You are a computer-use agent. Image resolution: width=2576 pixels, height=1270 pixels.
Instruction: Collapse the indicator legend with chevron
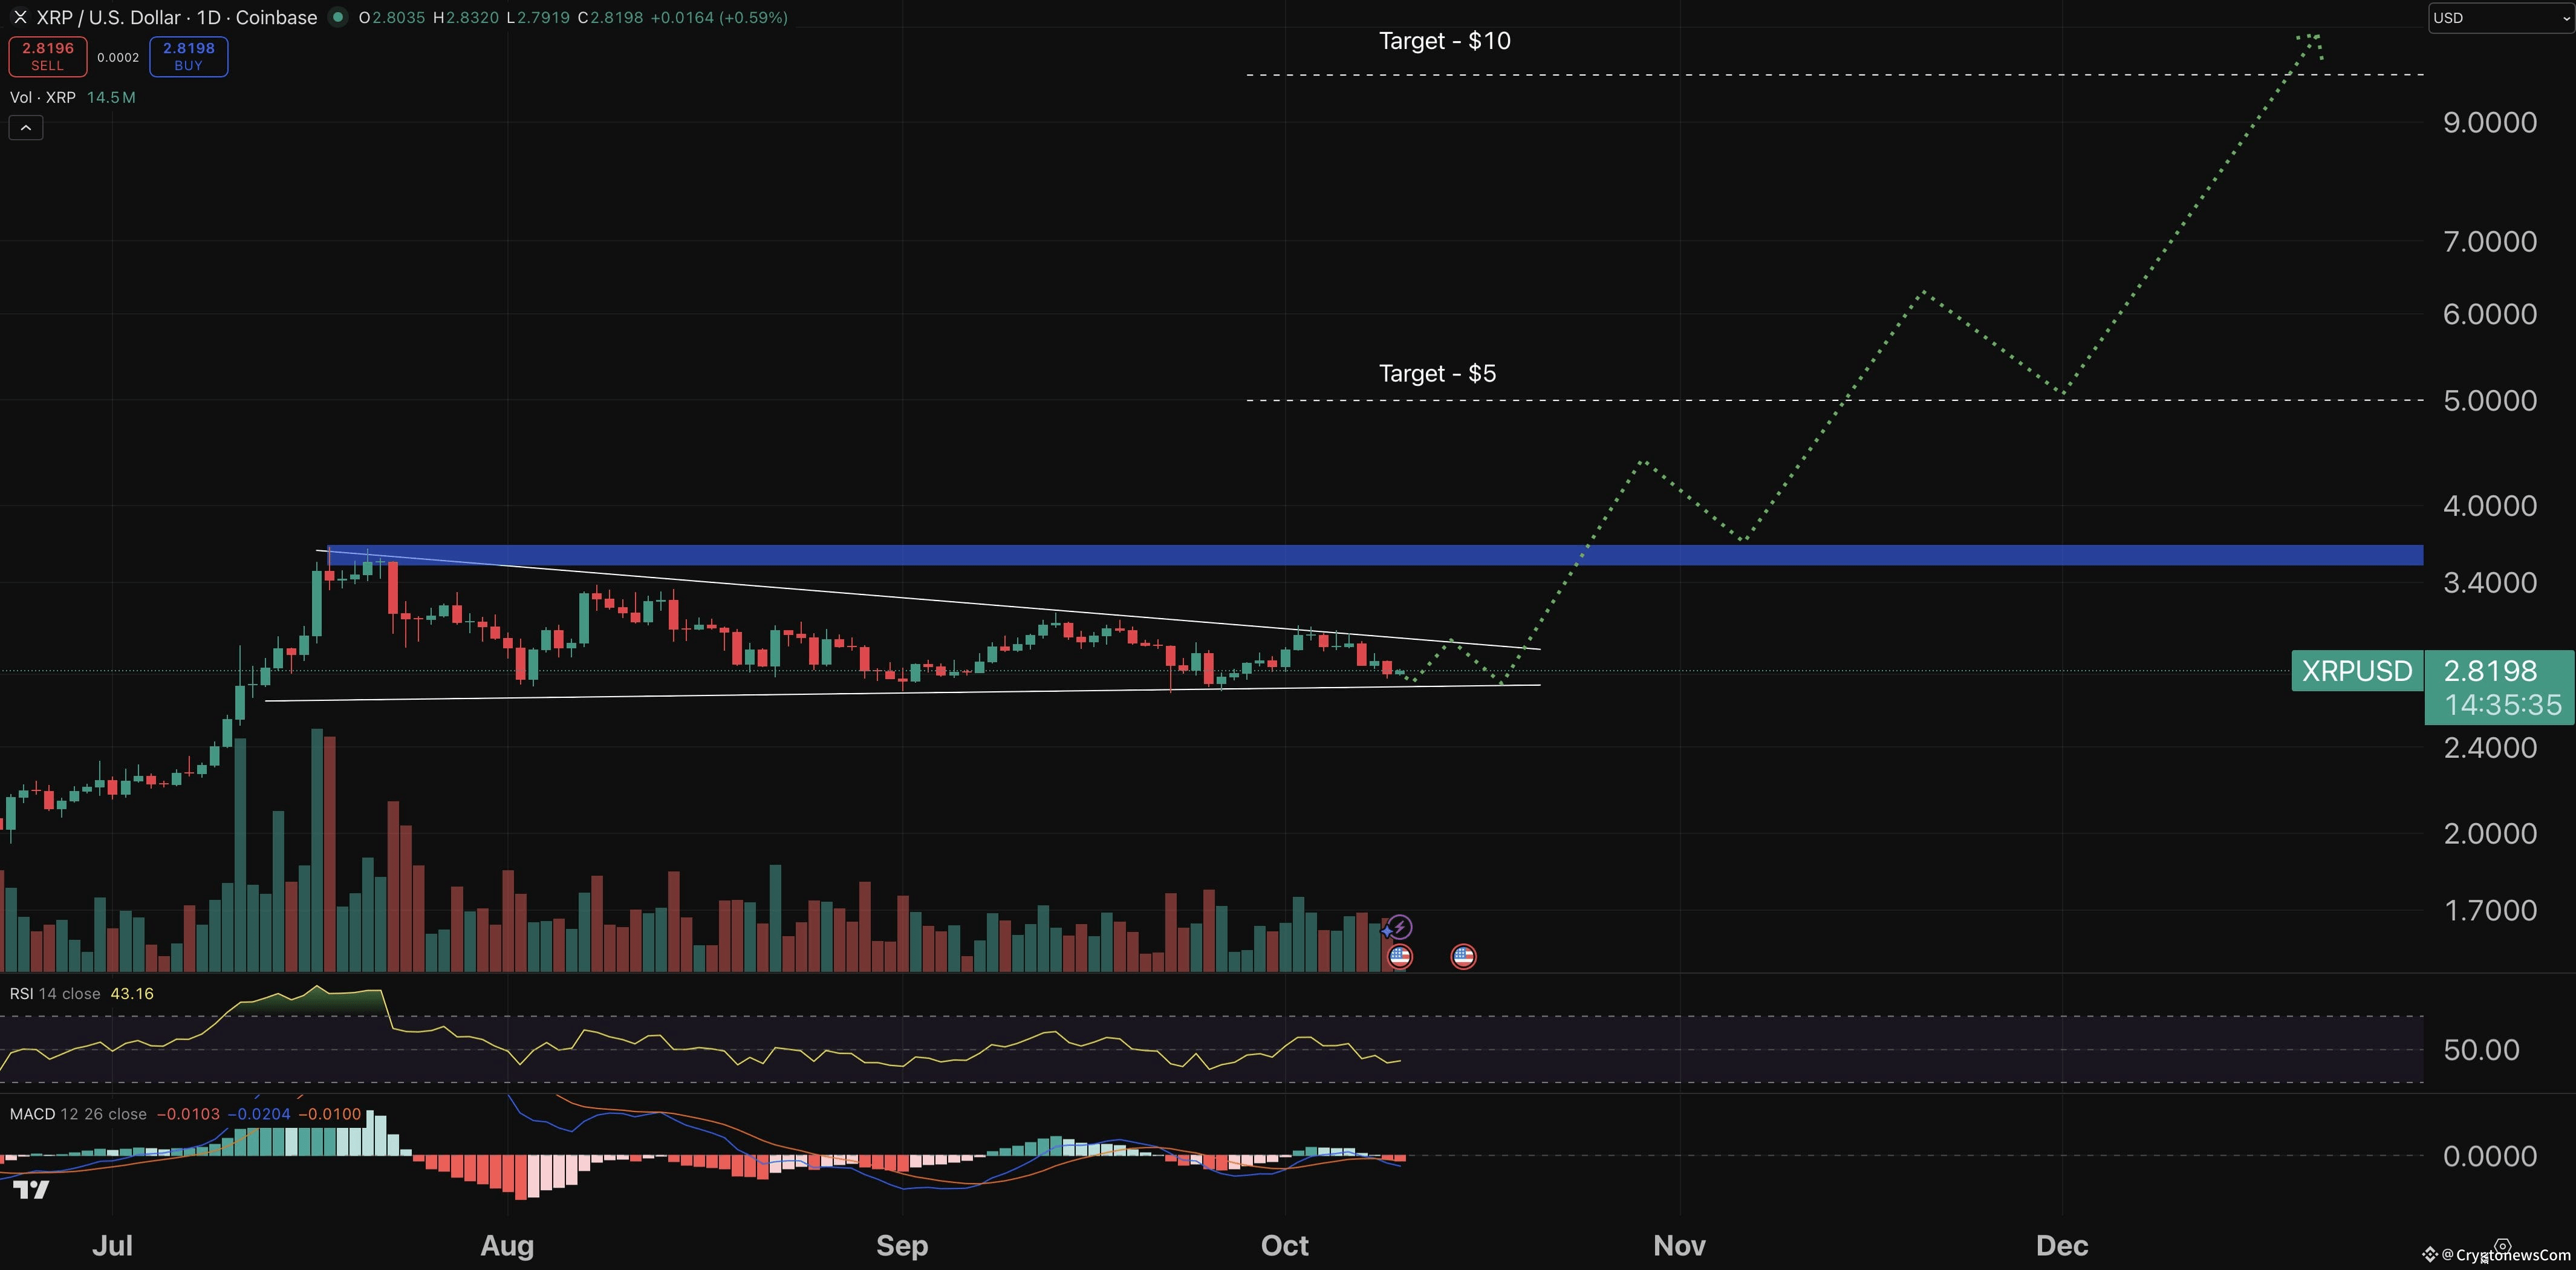click(26, 128)
